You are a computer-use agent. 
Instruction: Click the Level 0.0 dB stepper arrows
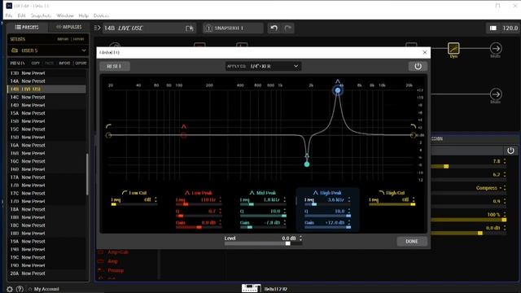[x=300, y=238]
